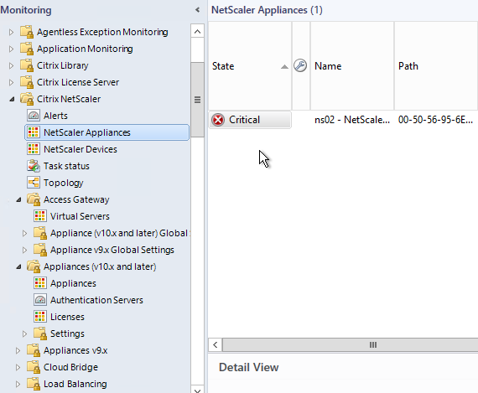
Task: Click the Virtual Servers state view icon
Action: (40, 216)
